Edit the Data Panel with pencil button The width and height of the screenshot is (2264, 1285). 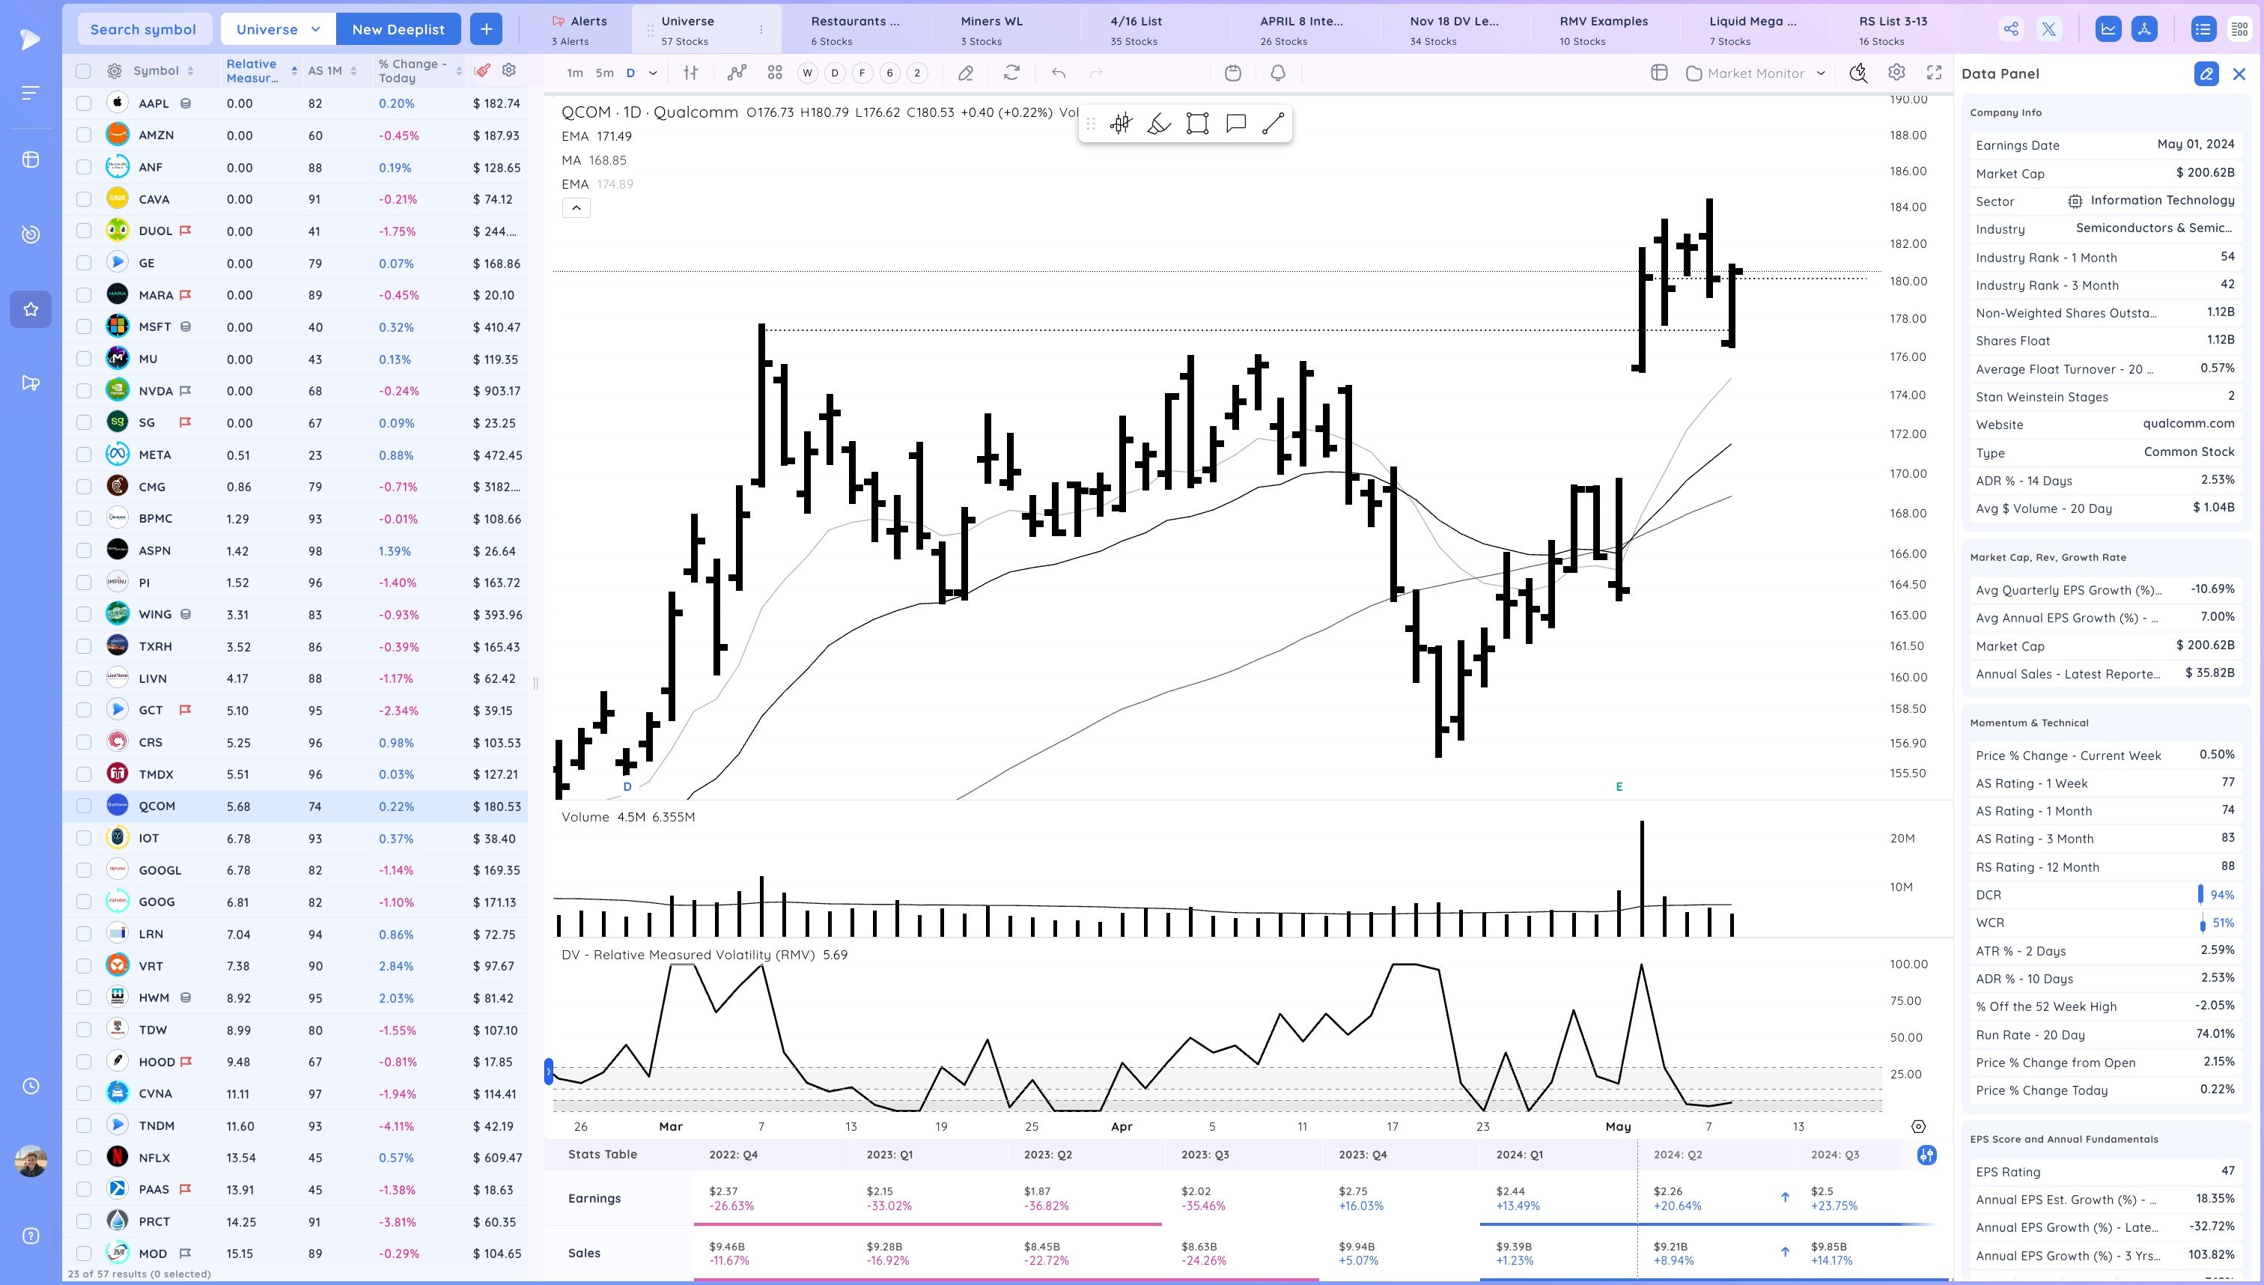coord(2206,74)
